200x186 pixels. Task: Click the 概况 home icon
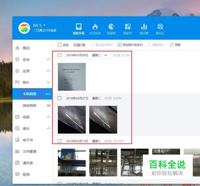17,48
